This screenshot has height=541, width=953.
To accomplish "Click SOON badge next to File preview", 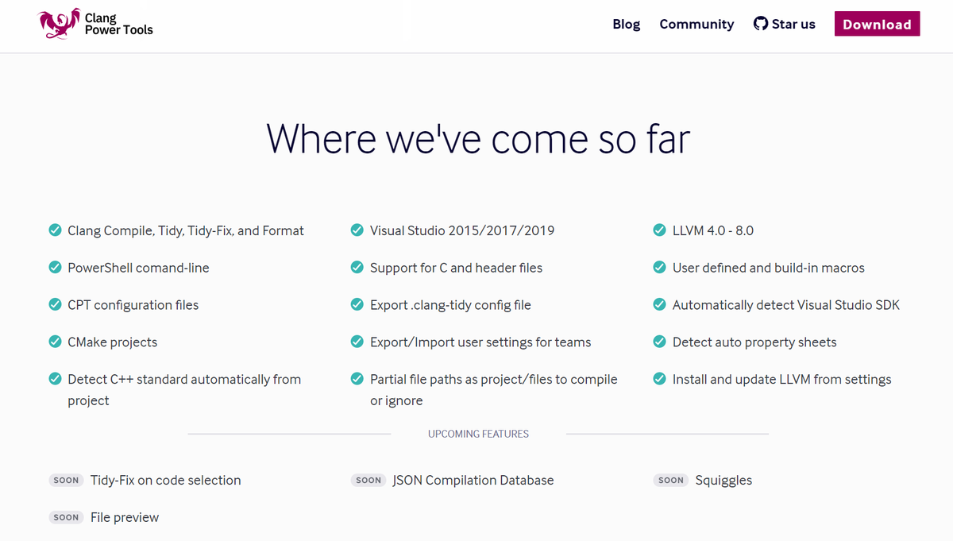I will point(66,517).
